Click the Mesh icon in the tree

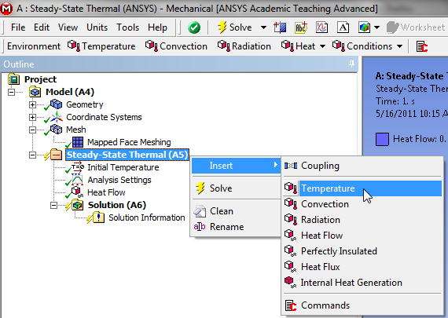coord(57,130)
